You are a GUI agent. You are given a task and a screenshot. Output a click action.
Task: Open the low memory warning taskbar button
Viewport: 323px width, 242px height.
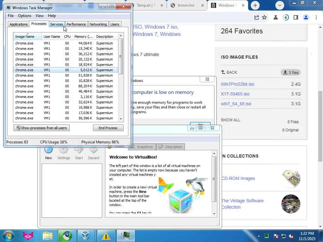click(x=106, y=236)
